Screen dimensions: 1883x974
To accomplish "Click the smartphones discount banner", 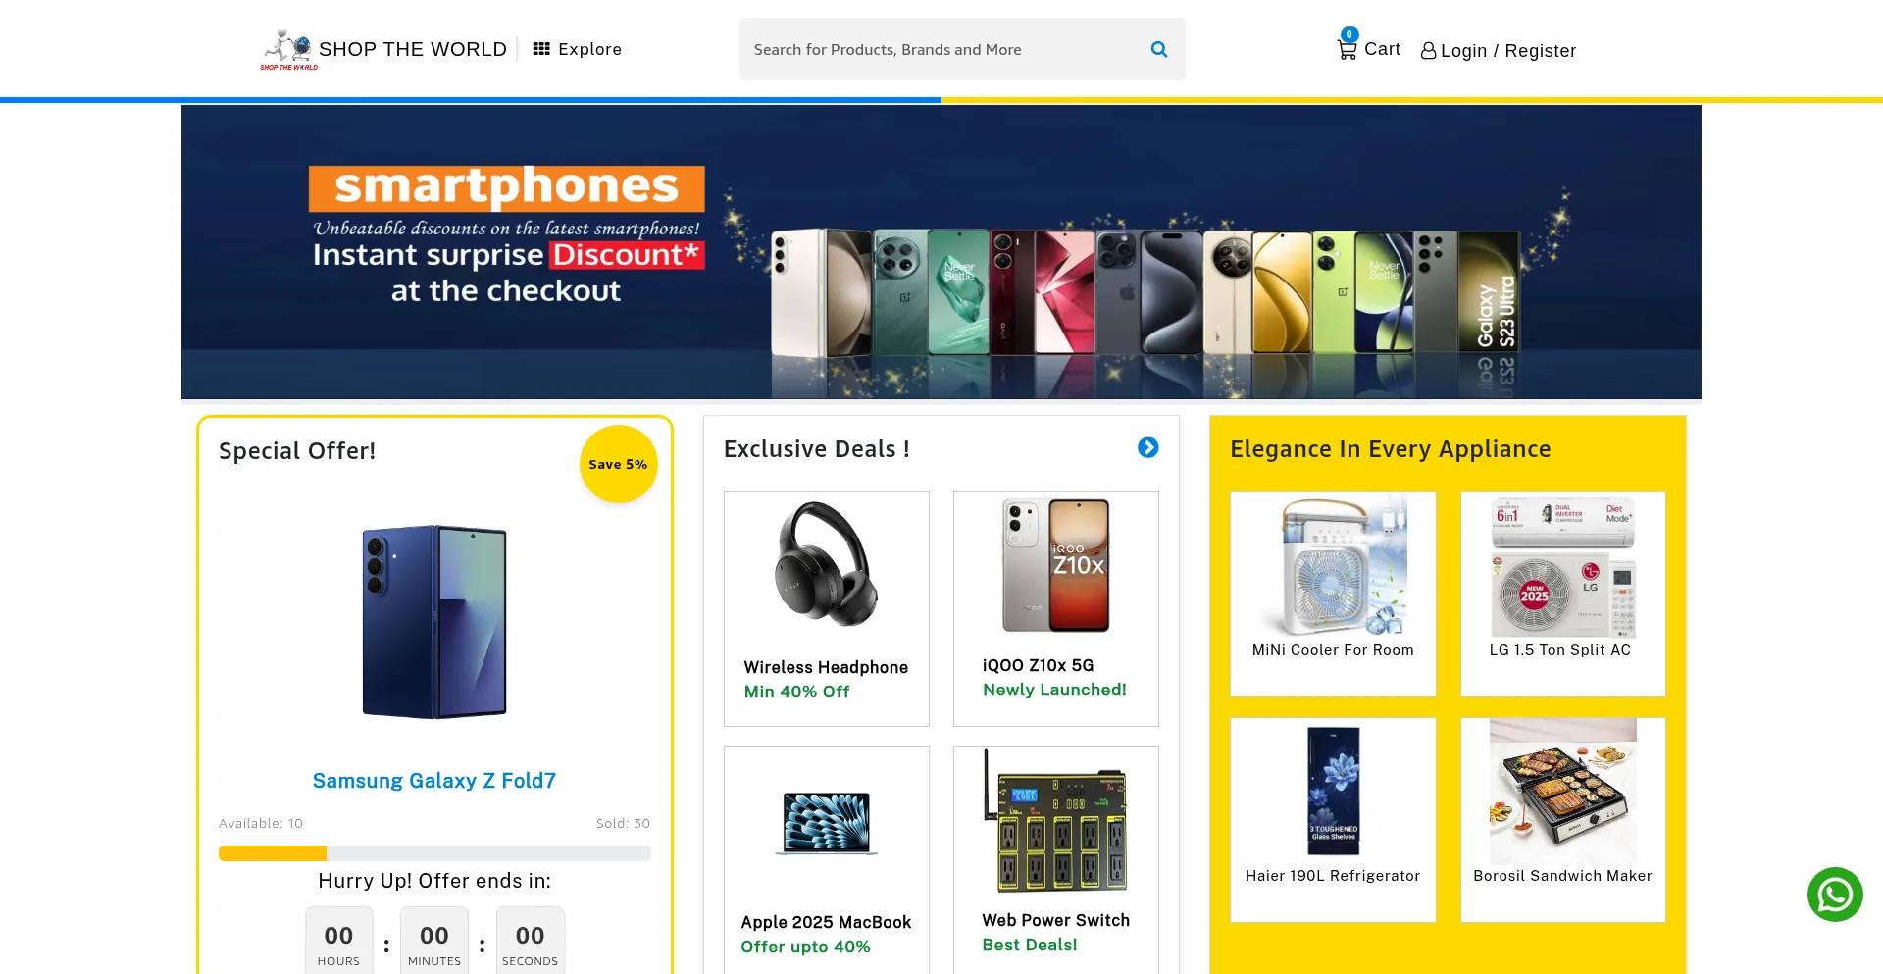I will 941,252.
